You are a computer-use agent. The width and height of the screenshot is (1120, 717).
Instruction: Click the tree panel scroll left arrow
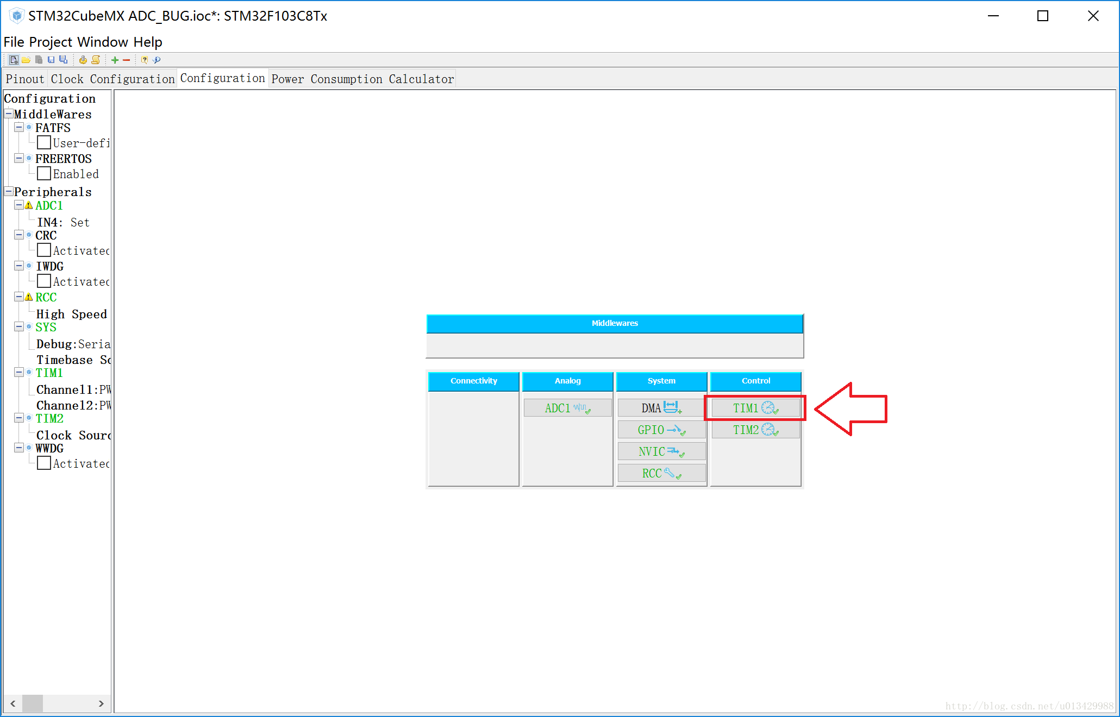[x=13, y=703]
